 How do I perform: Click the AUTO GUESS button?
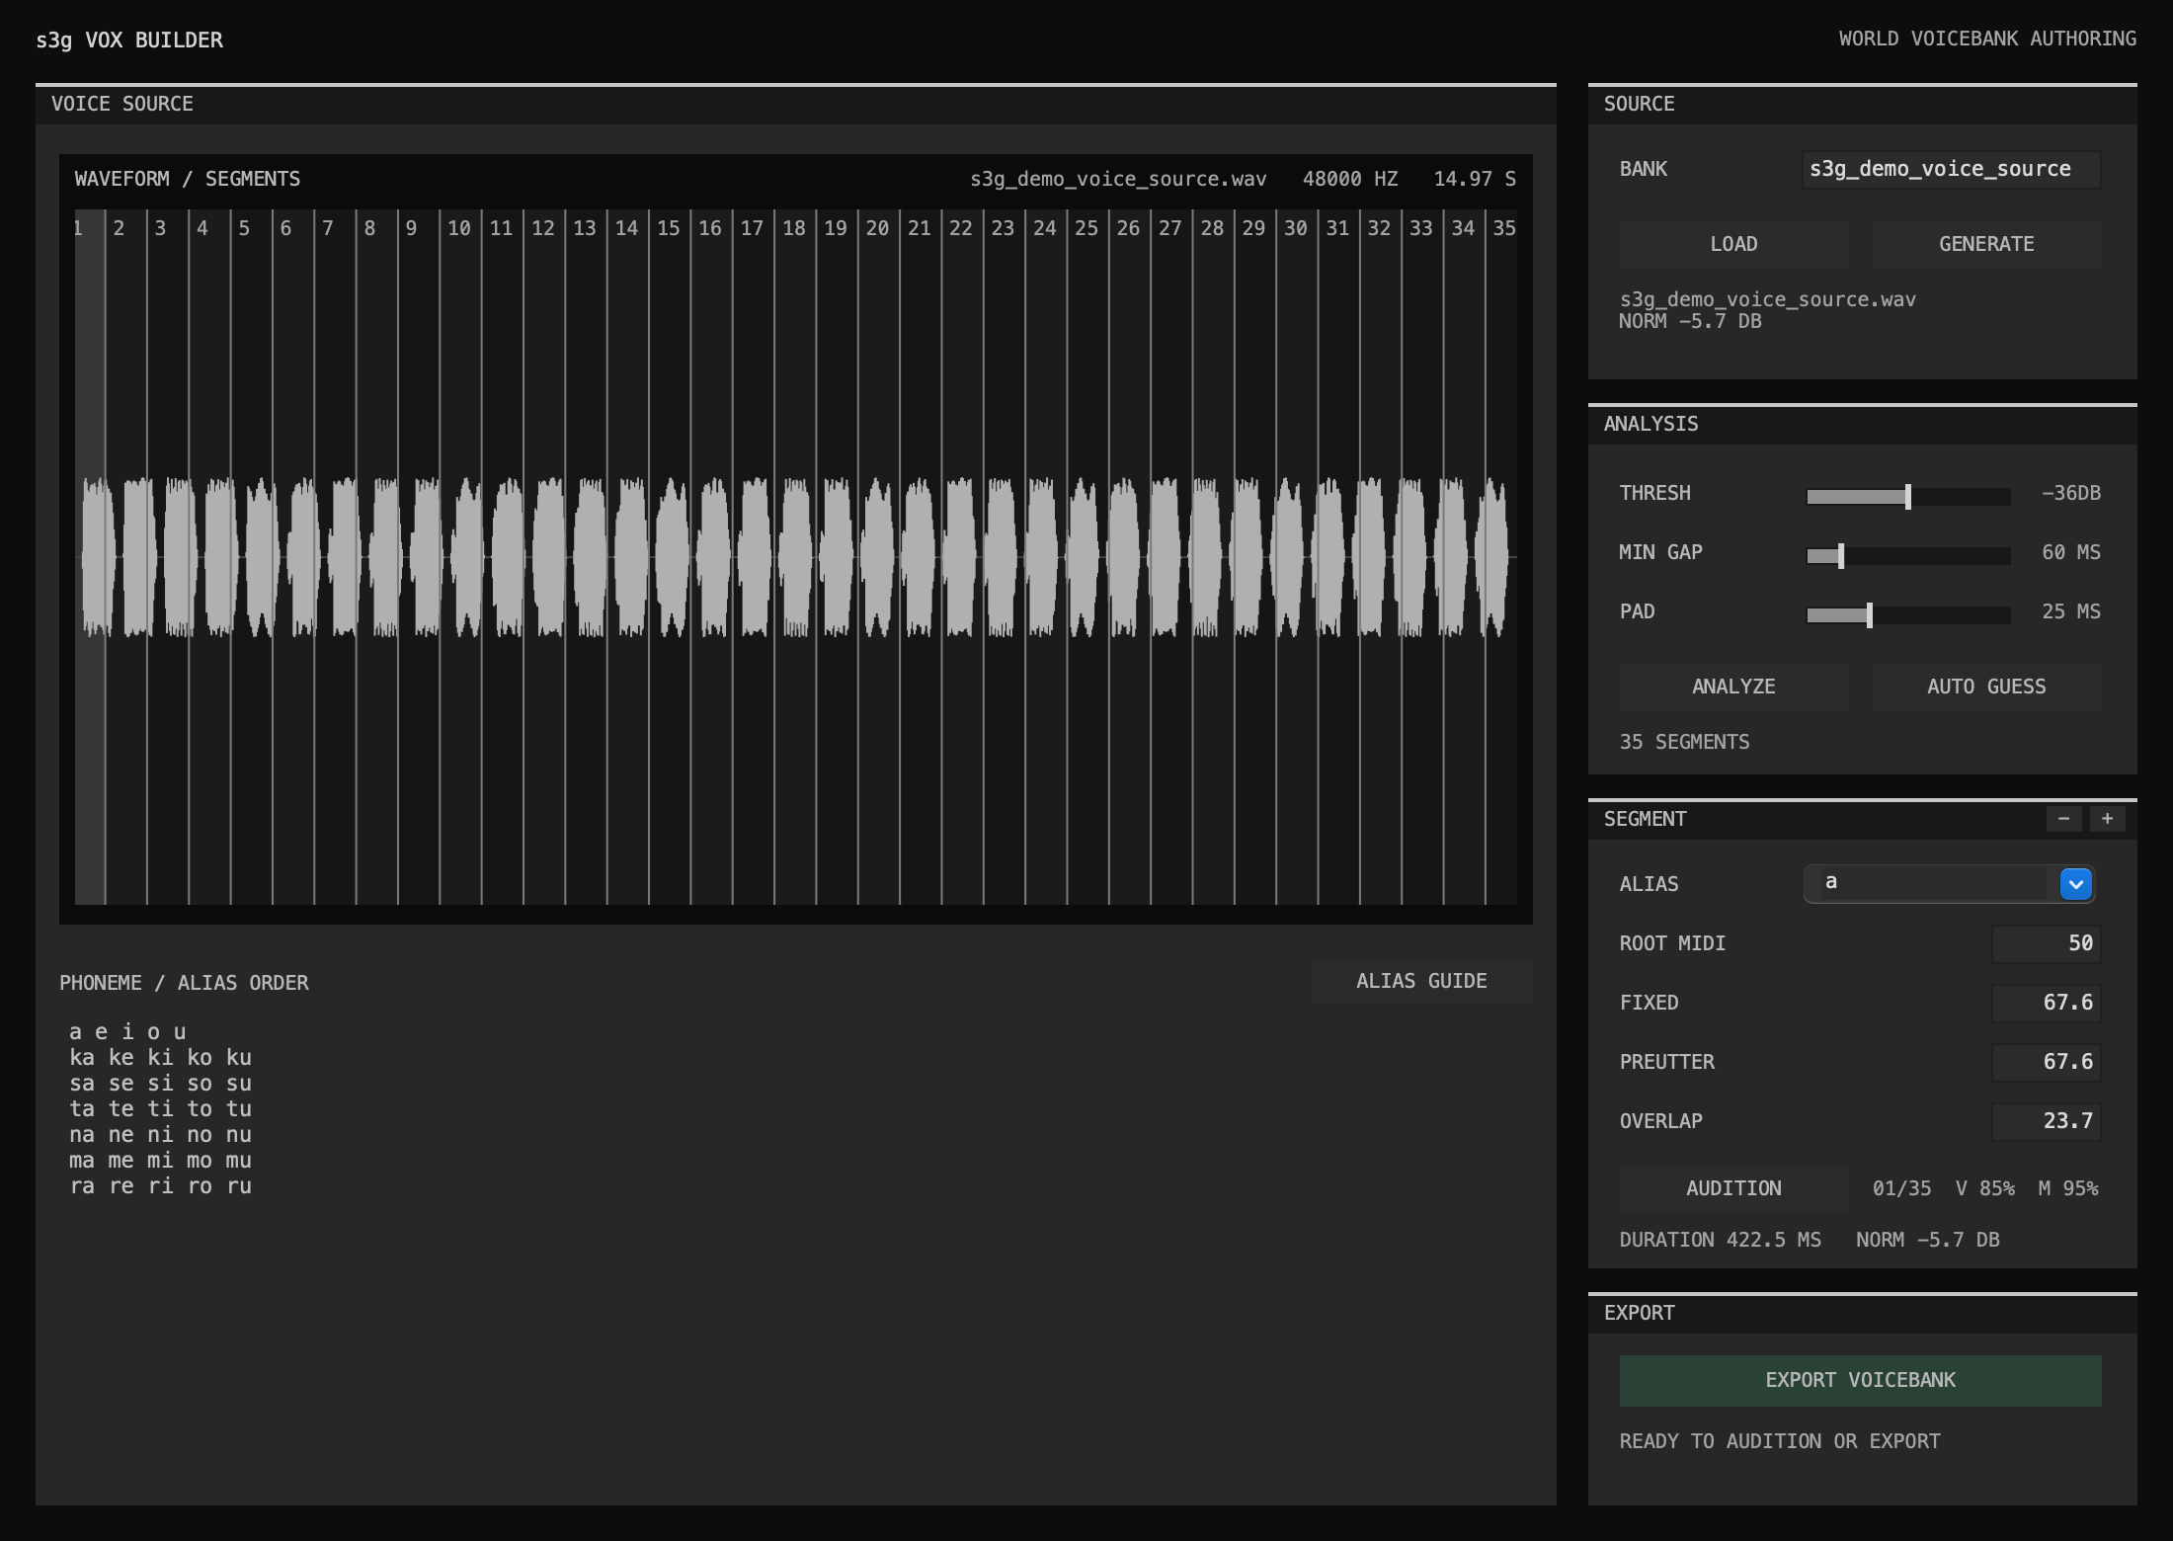1986,687
